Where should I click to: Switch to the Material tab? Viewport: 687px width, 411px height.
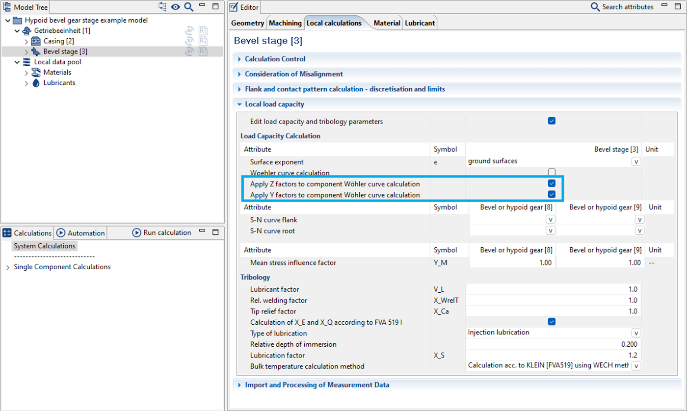[386, 23]
